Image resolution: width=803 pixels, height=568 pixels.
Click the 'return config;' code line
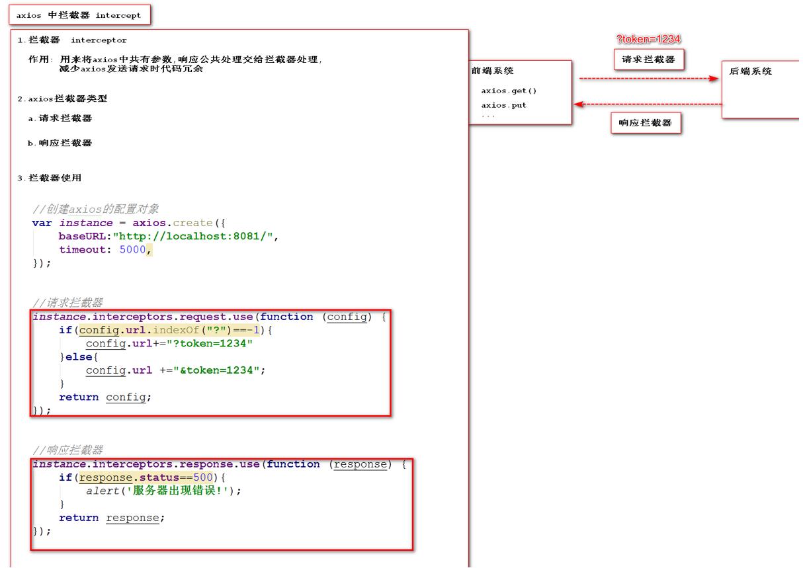[105, 397]
